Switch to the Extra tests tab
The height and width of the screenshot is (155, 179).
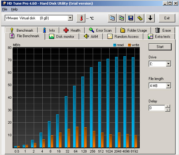pos(159,37)
